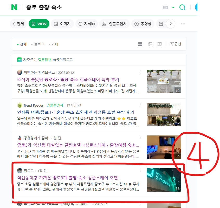This screenshot has width=220, height=208.
Task: Open the 옵션 filter settings
Action: pyautogui.click(x=176, y=44)
